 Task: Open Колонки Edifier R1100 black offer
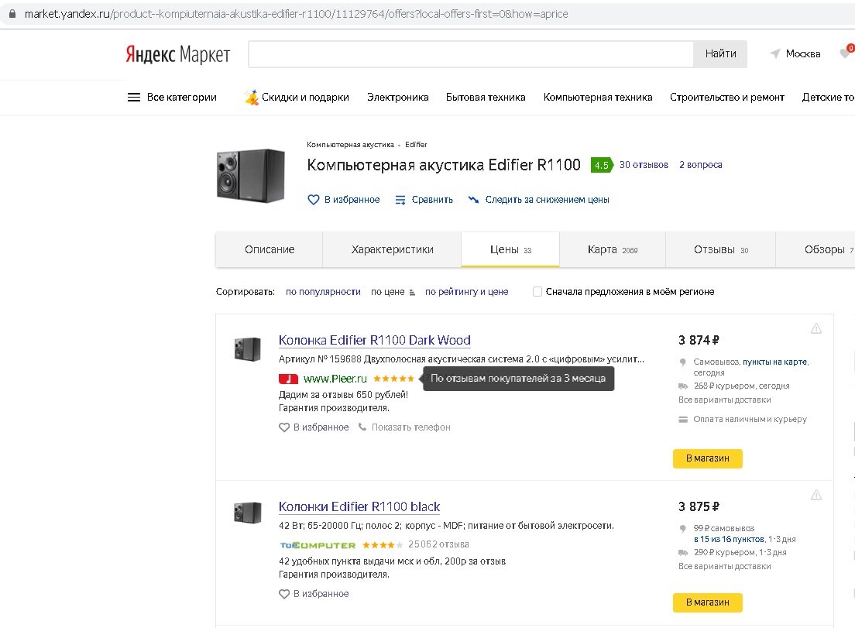359,506
